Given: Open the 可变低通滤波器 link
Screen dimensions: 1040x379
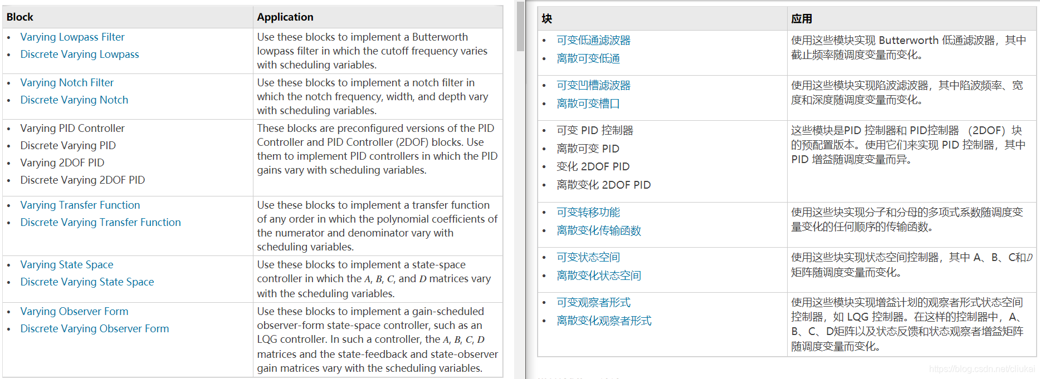Looking at the screenshot, I should [x=593, y=41].
